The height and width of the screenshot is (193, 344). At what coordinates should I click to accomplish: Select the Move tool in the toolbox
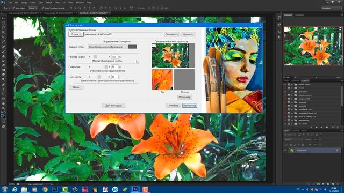[x=3, y=18]
